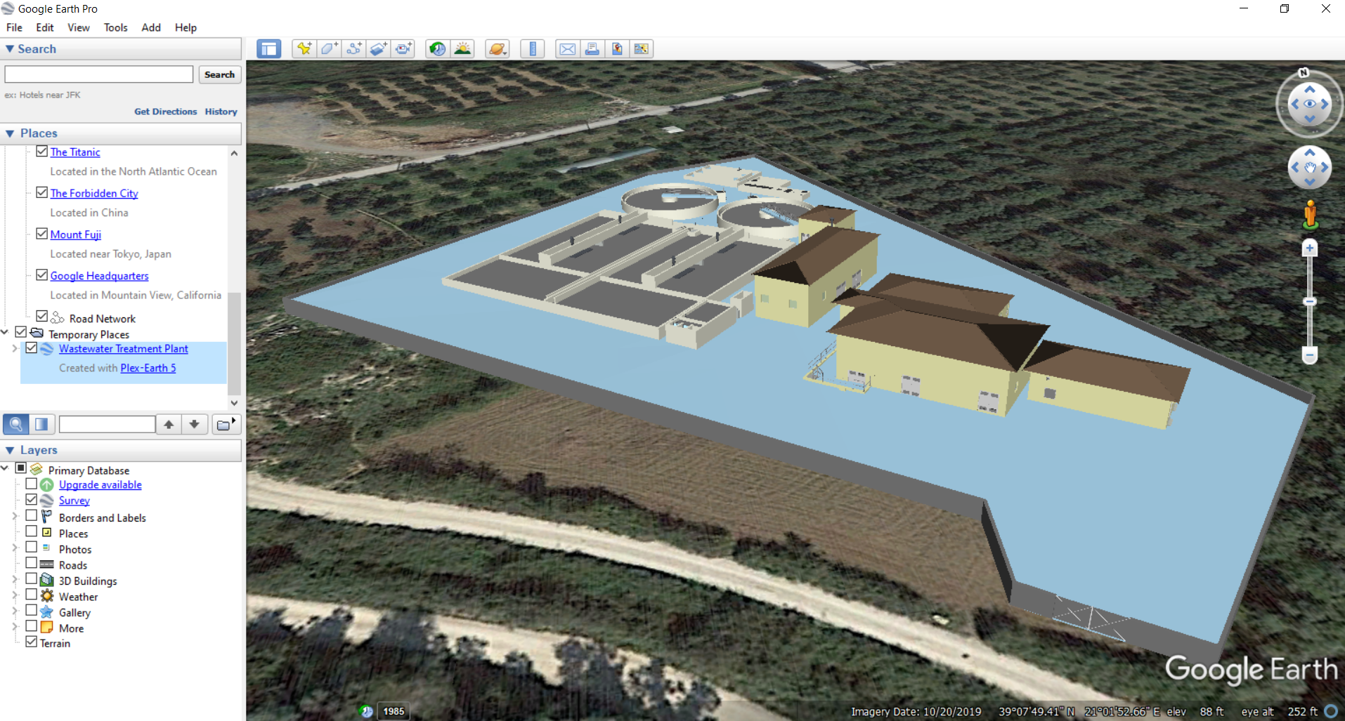Collapse the Primary Database tree

pyautogui.click(x=5, y=468)
